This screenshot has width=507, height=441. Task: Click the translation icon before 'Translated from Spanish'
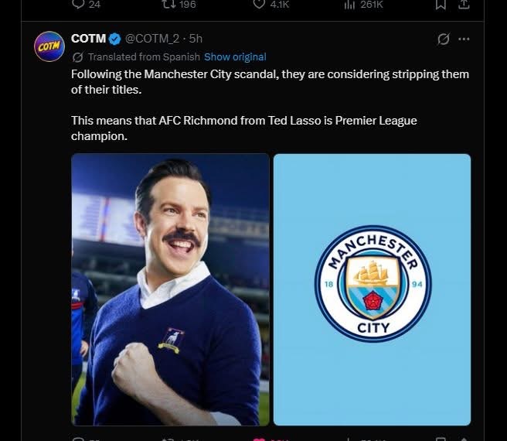click(x=77, y=57)
